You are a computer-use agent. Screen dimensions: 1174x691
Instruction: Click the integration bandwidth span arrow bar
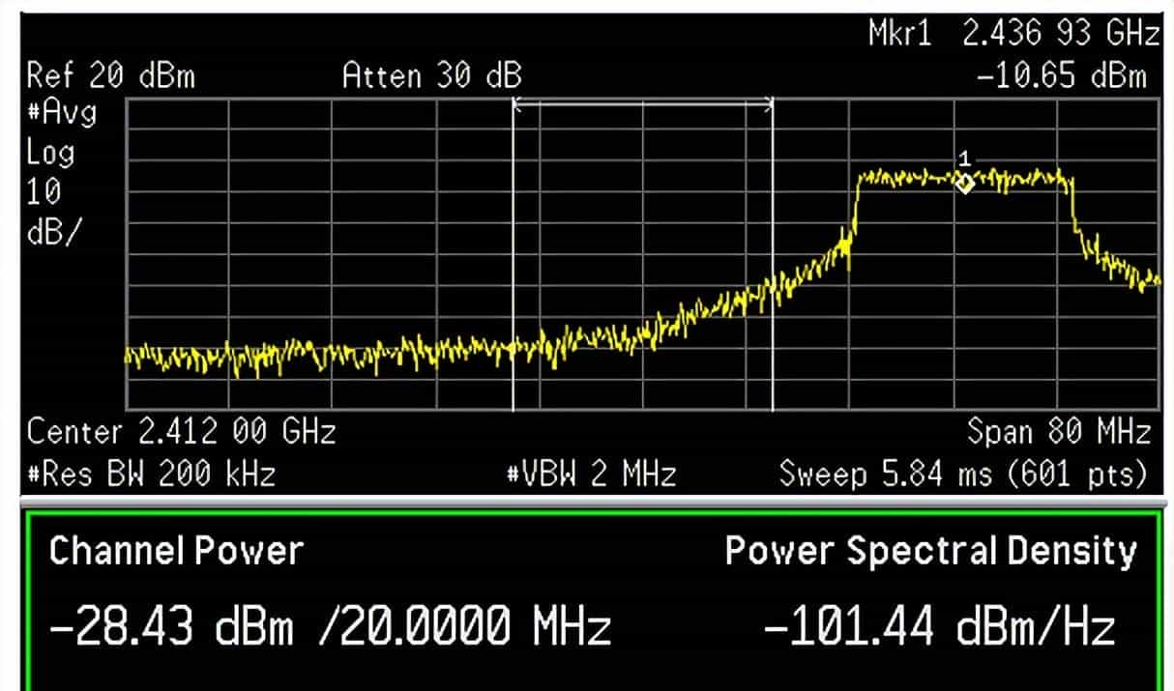tap(642, 105)
